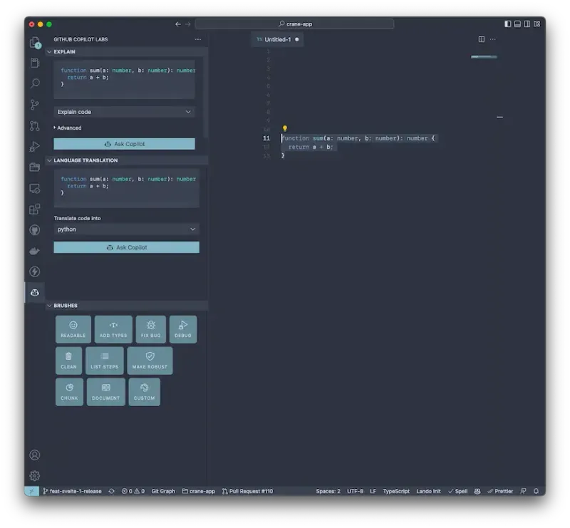The width and height of the screenshot is (570, 528).
Task: Click the minimap slider in the editor
Action: (484, 57)
